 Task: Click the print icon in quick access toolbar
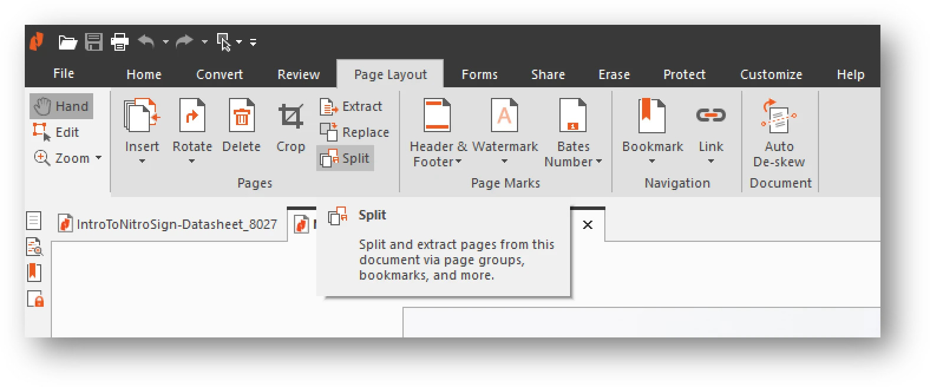click(x=120, y=42)
